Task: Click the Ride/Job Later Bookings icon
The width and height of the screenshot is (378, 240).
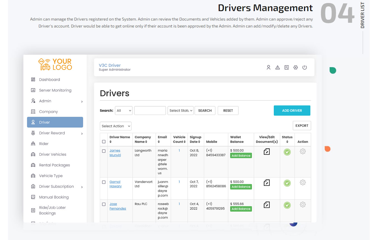Action: [33, 210]
